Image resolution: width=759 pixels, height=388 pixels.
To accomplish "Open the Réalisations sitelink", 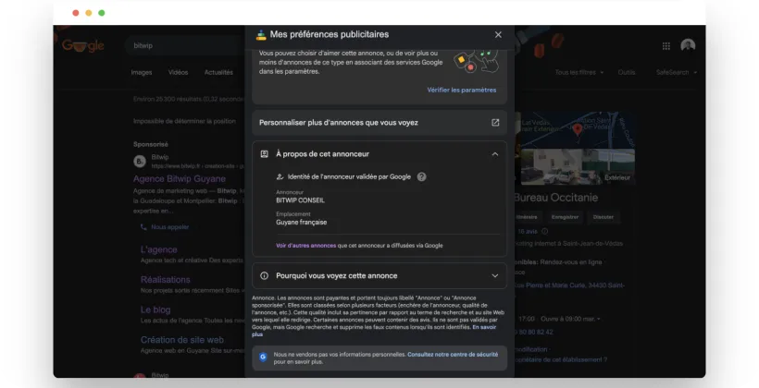I will coord(165,280).
